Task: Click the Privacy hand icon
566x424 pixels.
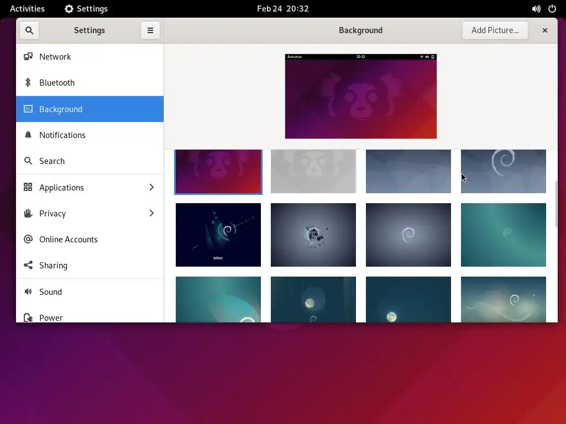Action: click(x=28, y=213)
